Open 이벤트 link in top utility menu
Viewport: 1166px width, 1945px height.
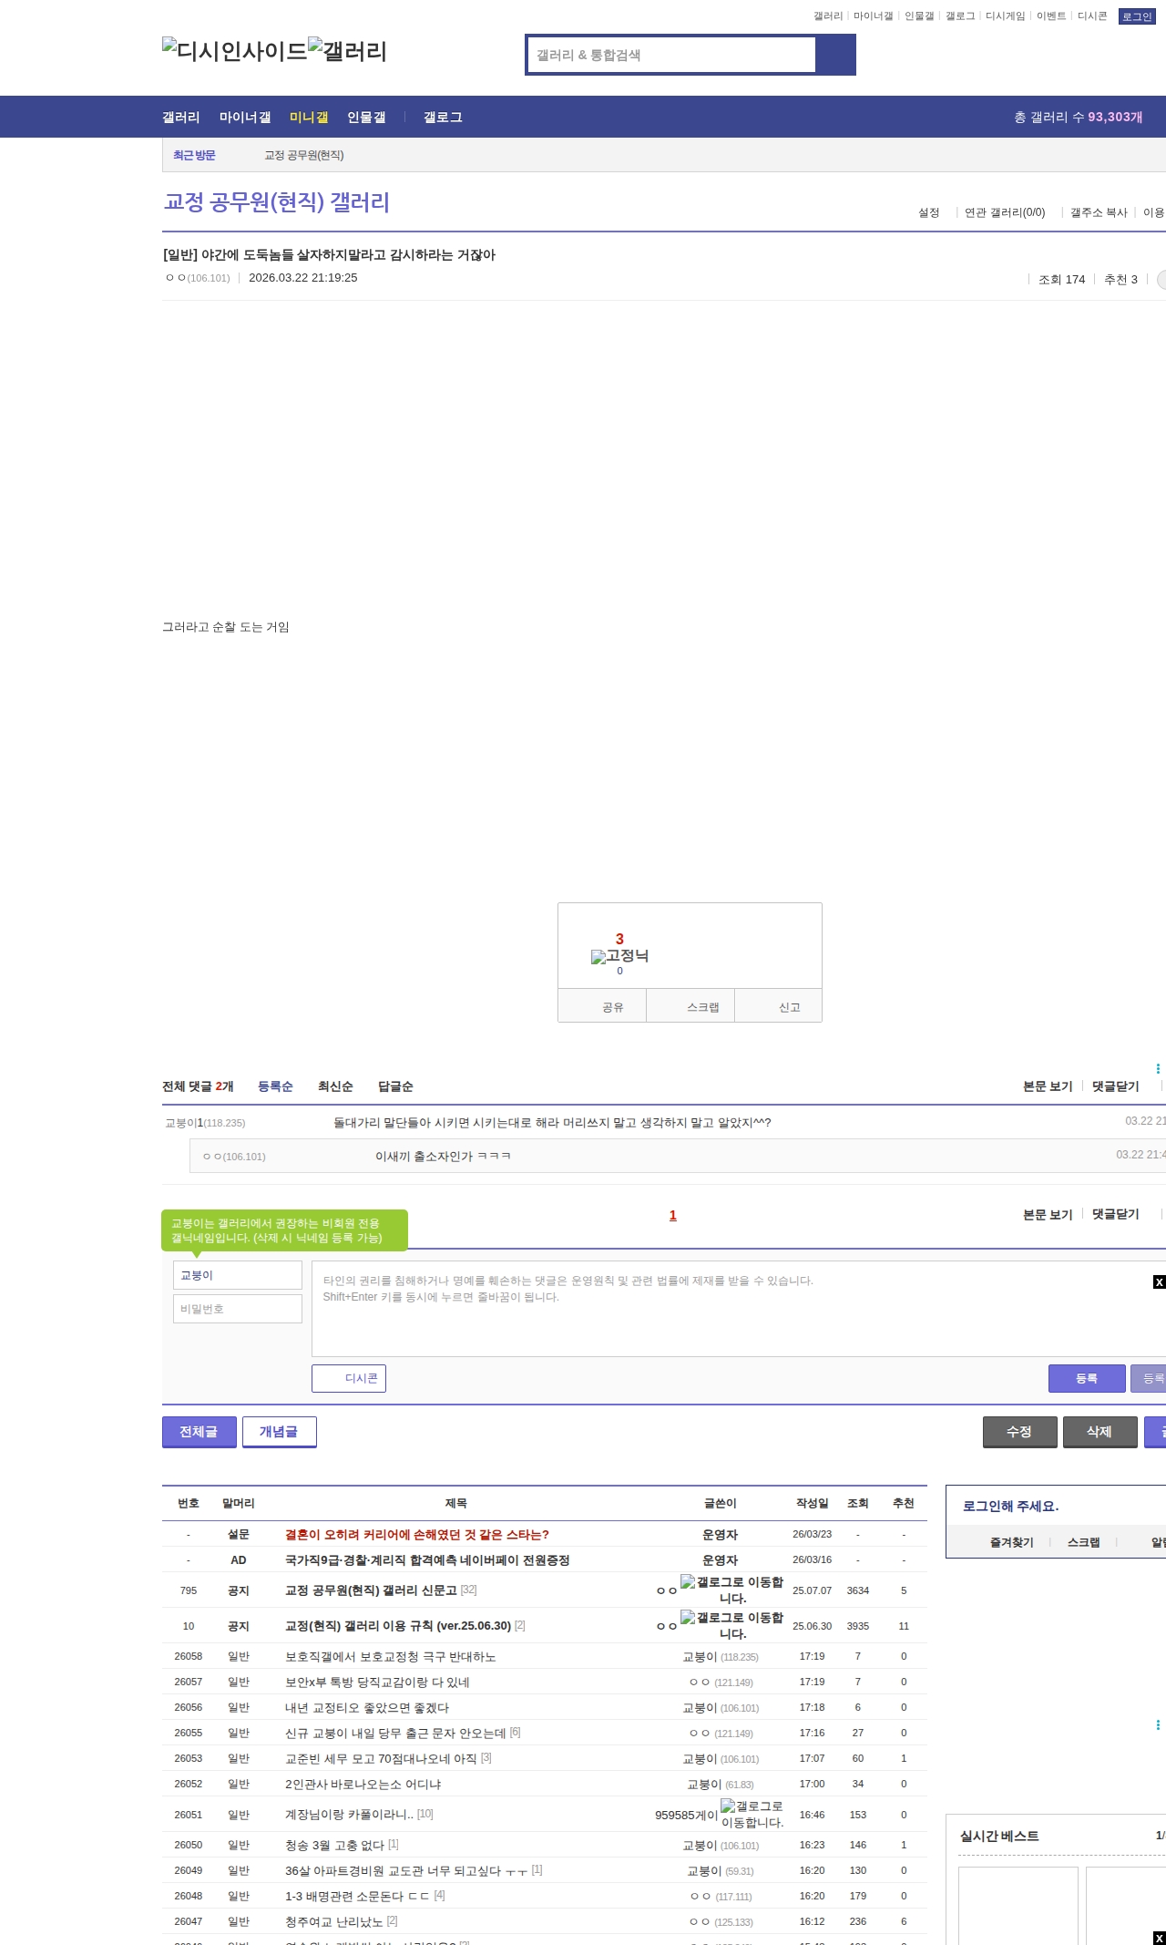click(x=1051, y=16)
